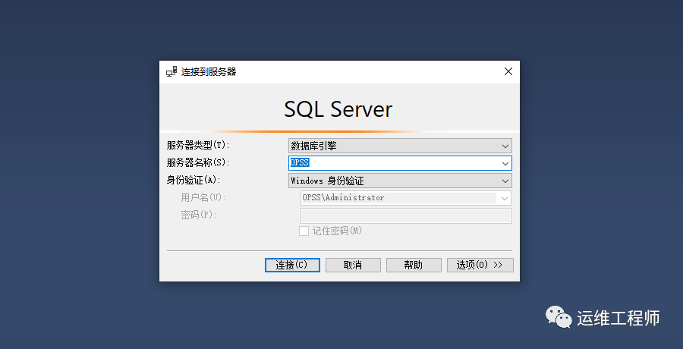Open help with the 帮助 button
The width and height of the screenshot is (683, 349).
[x=414, y=265]
